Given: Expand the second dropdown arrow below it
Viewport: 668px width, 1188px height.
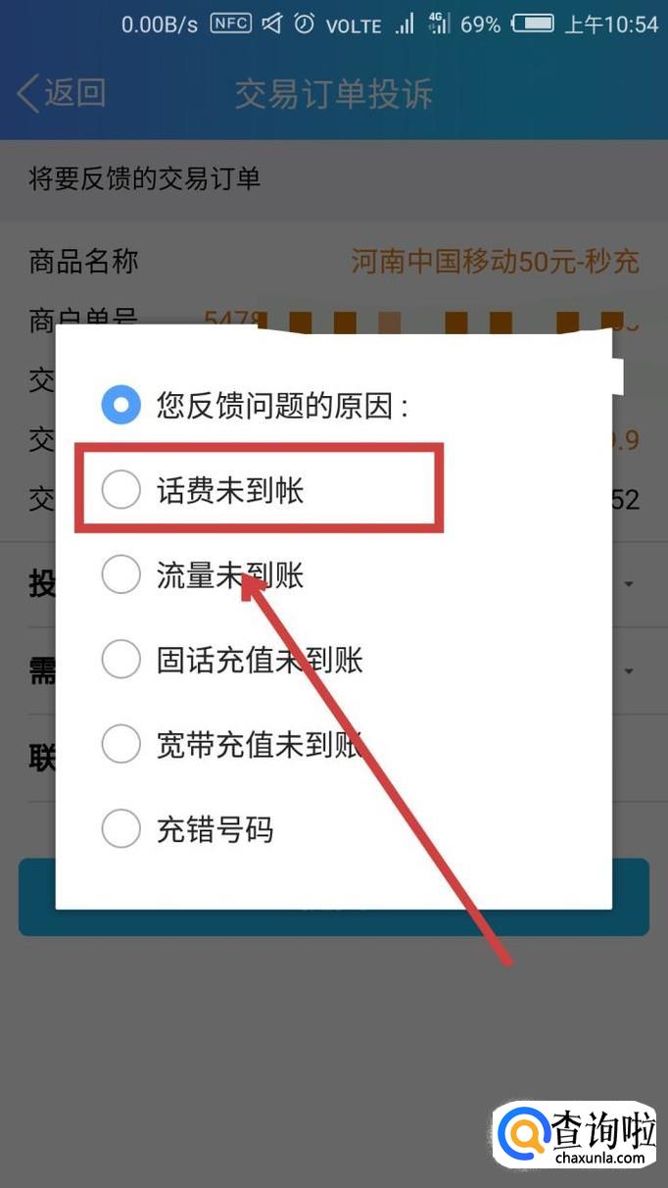Looking at the screenshot, I should 629,671.
